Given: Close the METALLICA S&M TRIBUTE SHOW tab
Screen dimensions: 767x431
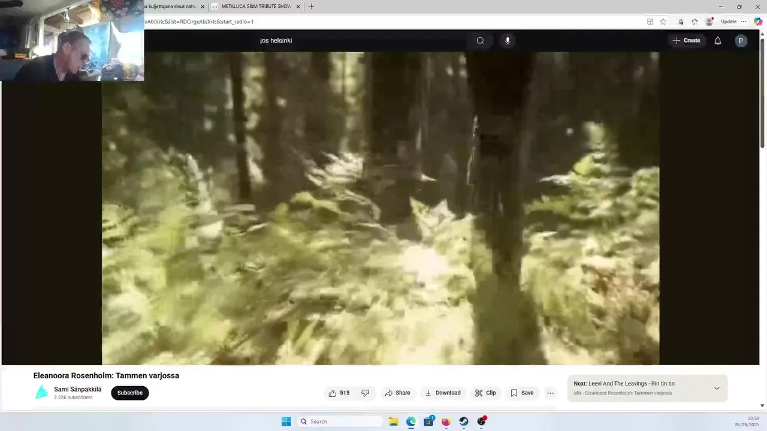Looking at the screenshot, I should tap(298, 7).
